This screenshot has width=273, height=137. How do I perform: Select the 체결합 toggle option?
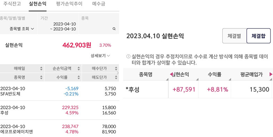click(258, 36)
